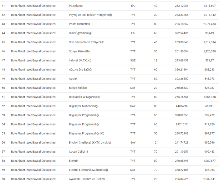Click on Sosyal Hizmetler program
Screen dimensions: 219x181
point(79,51)
